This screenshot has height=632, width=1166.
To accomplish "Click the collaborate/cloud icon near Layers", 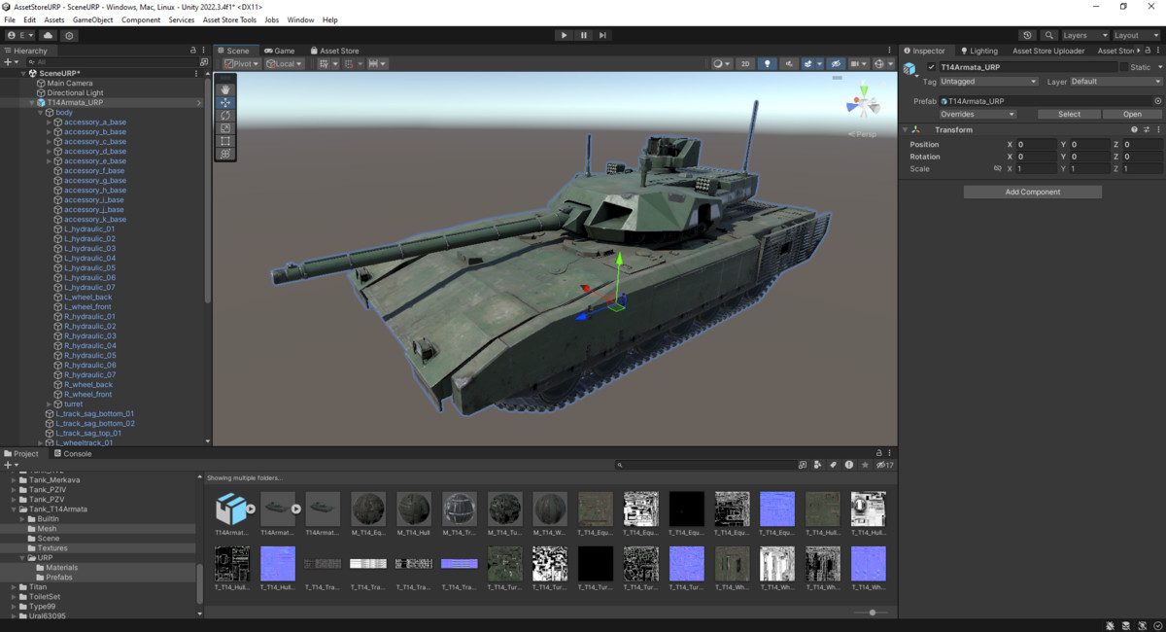I will (x=1028, y=35).
